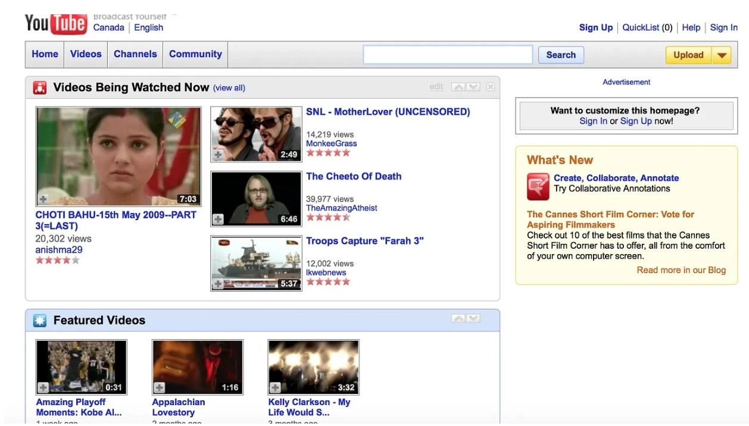Visit MonkeeGrass channel link

(x=332, y=143)
